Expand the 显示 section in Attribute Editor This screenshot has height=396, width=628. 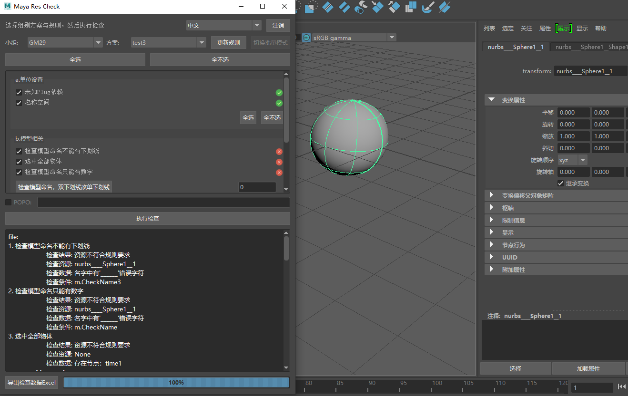pyautogui.click(x=556, y=232)
